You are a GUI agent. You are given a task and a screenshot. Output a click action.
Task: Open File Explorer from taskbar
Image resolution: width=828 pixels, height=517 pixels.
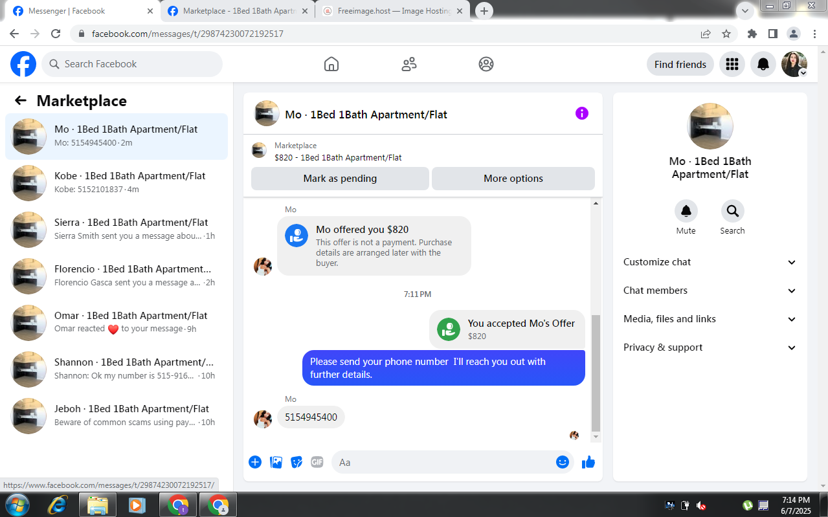(97, 505)
